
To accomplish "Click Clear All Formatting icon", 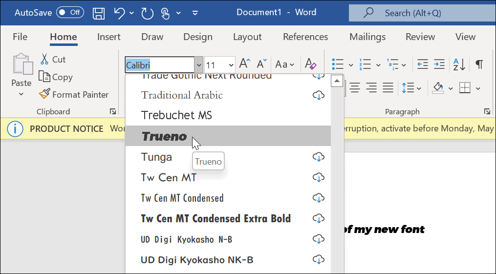I will pos(310,64).
